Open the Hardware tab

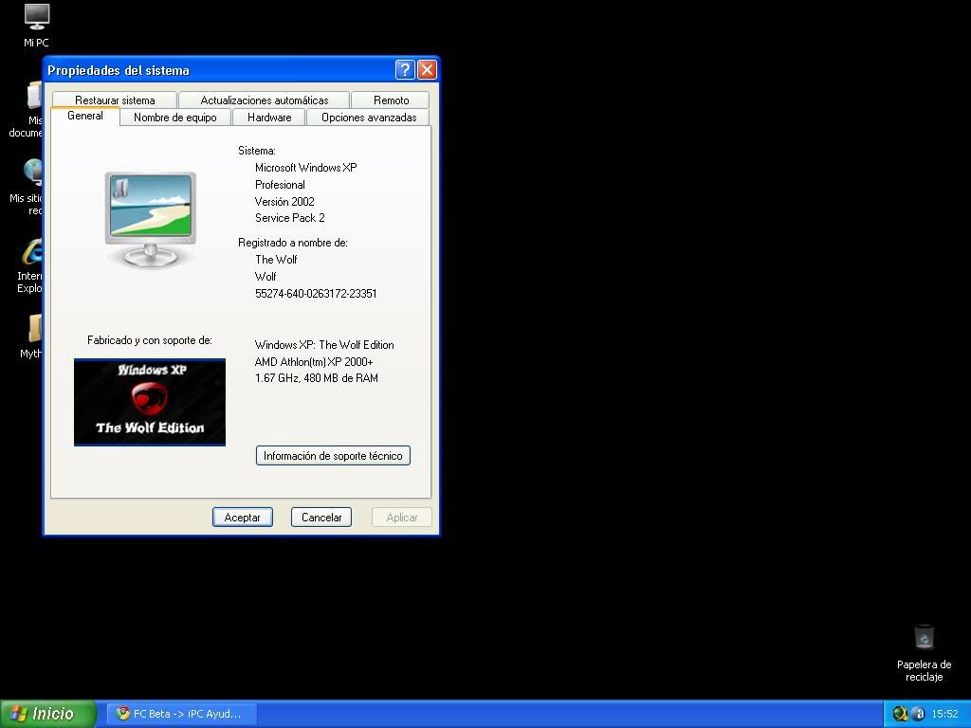(x=269, y=118)
